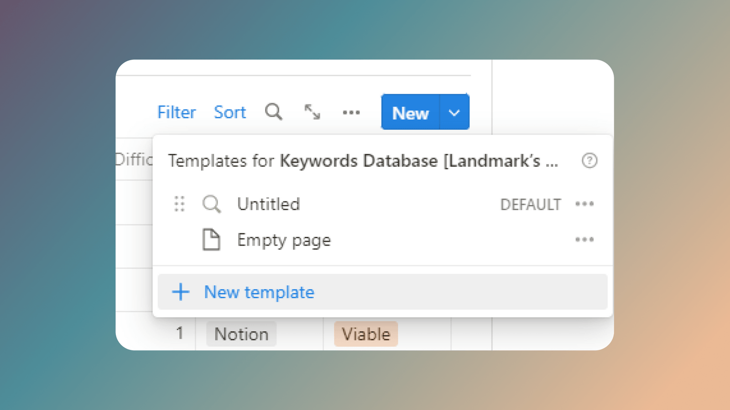This screenshot has height=410, width=730.
Task: Open the New button dropdown chevron
Action: click(x=454, y=113)
